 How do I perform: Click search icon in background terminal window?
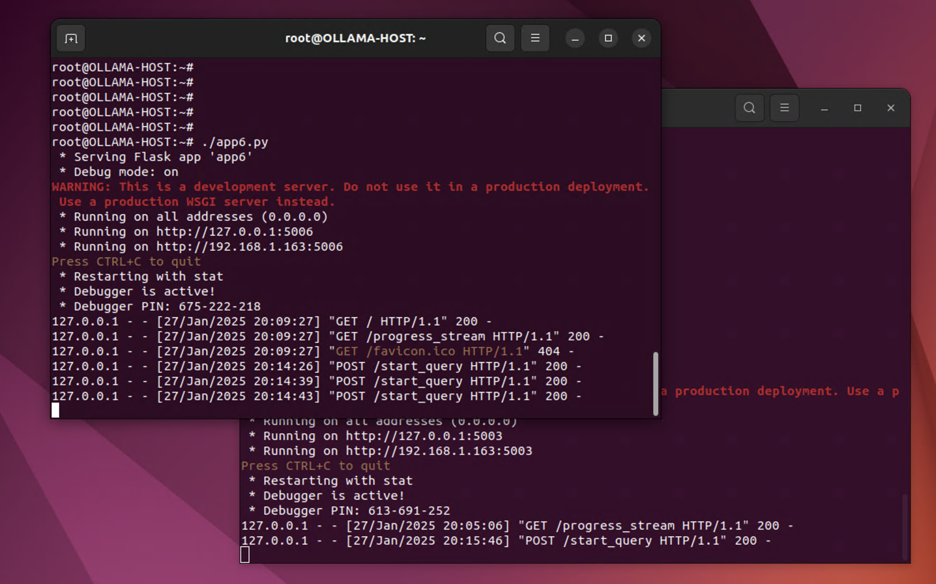[x=749, y=108]
